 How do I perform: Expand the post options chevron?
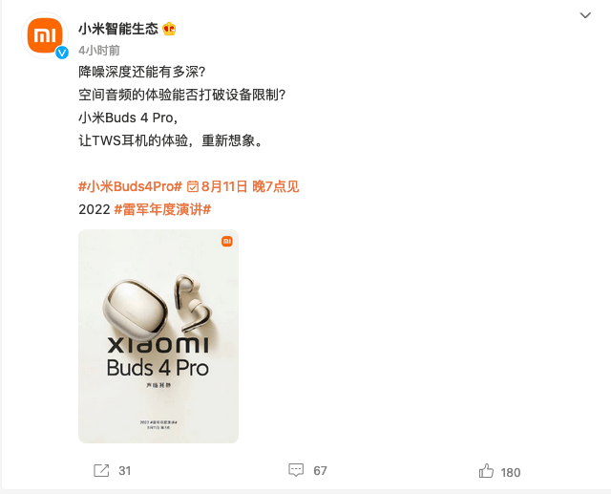tap(585, 15)
